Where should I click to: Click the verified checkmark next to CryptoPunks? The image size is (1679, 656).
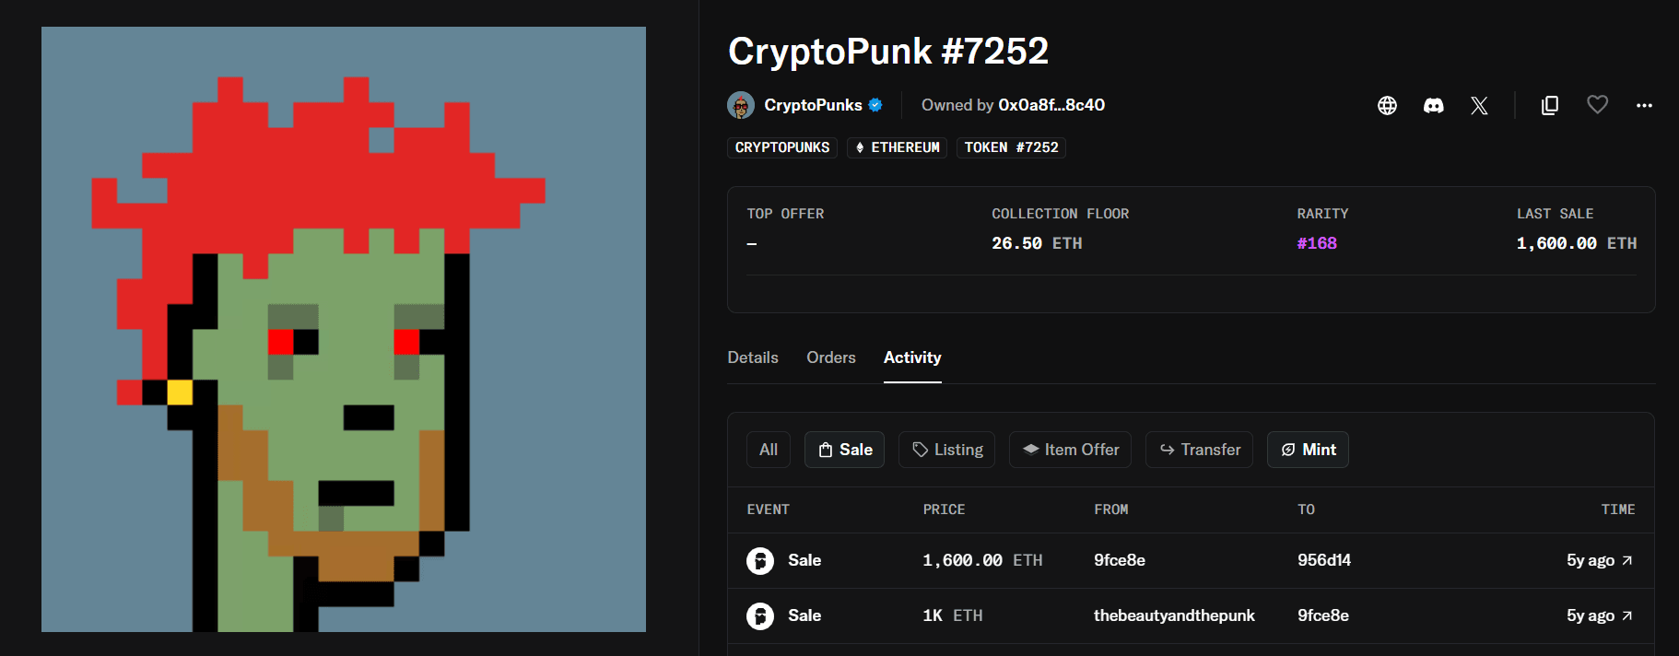point(875,105)
